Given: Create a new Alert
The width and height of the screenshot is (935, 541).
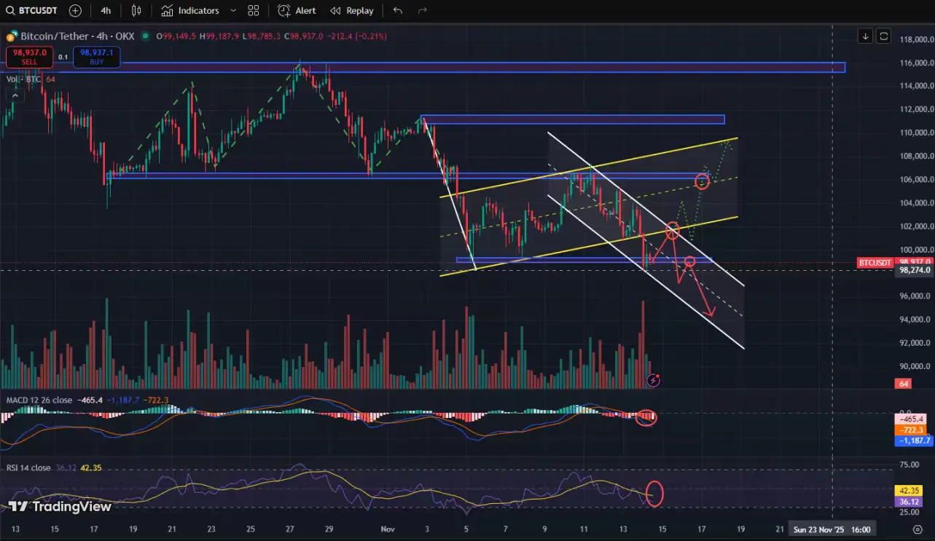Looking at the screenshot, I should tap(297, 11).
